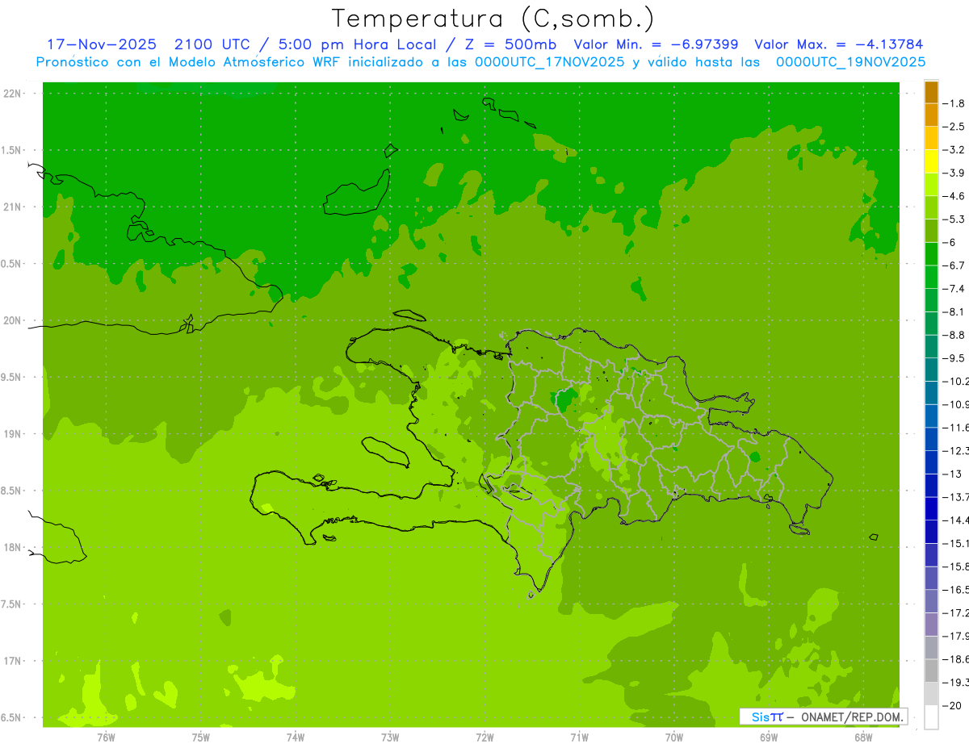Click the '-2.5' colorbar label
This screenshot has height=748, width=969.
coord(954,127)
